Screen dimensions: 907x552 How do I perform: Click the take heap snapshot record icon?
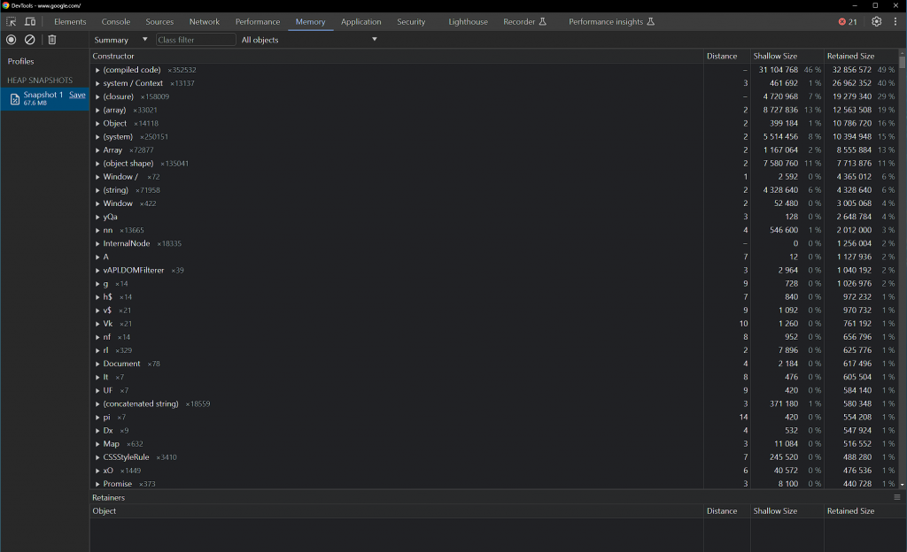(x=12, y=40)
